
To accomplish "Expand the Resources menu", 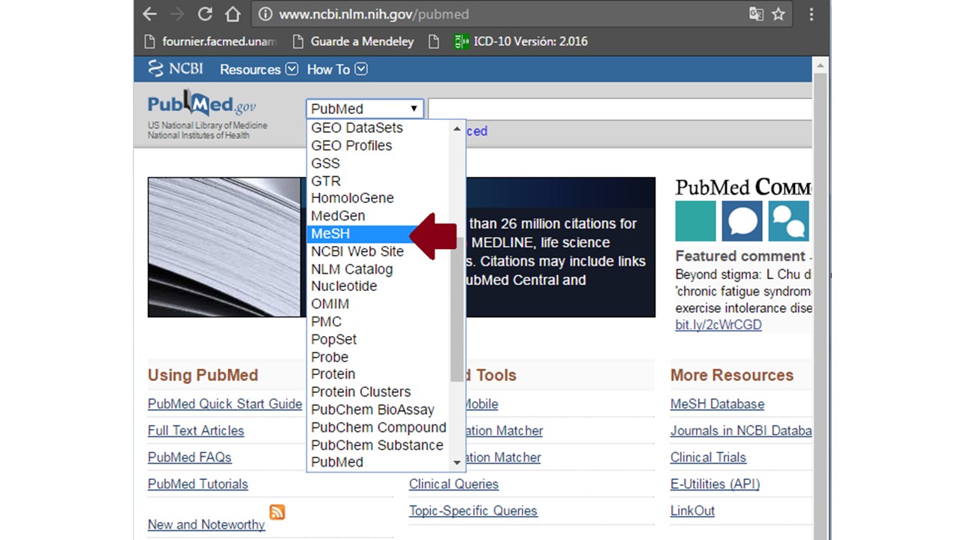I will click(259, 69).
